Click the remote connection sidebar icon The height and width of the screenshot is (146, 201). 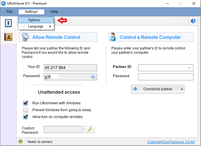click(x=8, y=23)
